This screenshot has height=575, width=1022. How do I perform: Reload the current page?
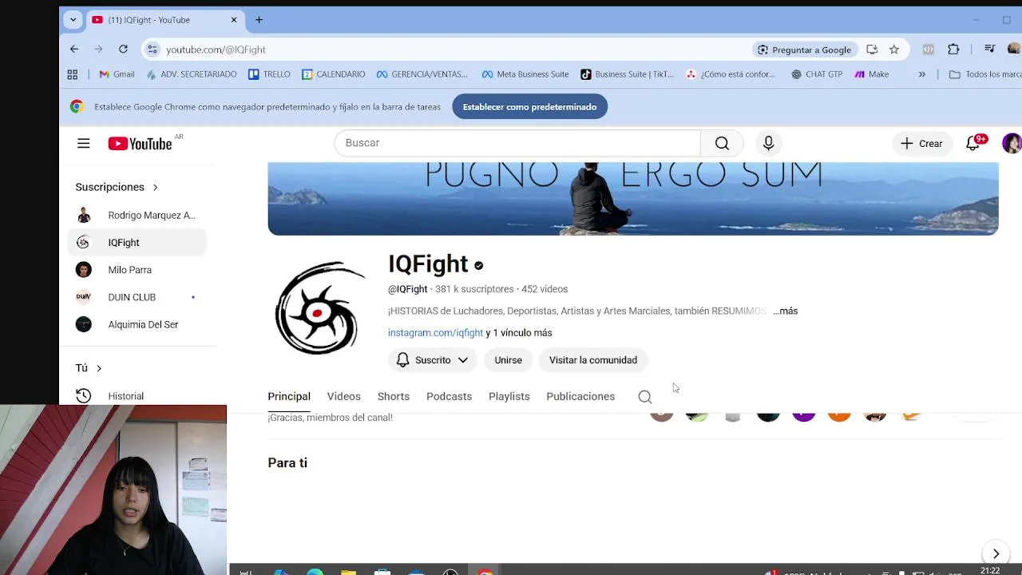coord(123,50)
